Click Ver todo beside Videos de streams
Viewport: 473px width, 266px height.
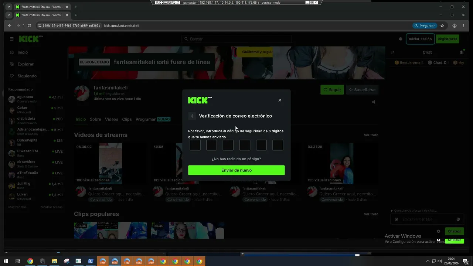pyautogui.click(x=371, y=135)
